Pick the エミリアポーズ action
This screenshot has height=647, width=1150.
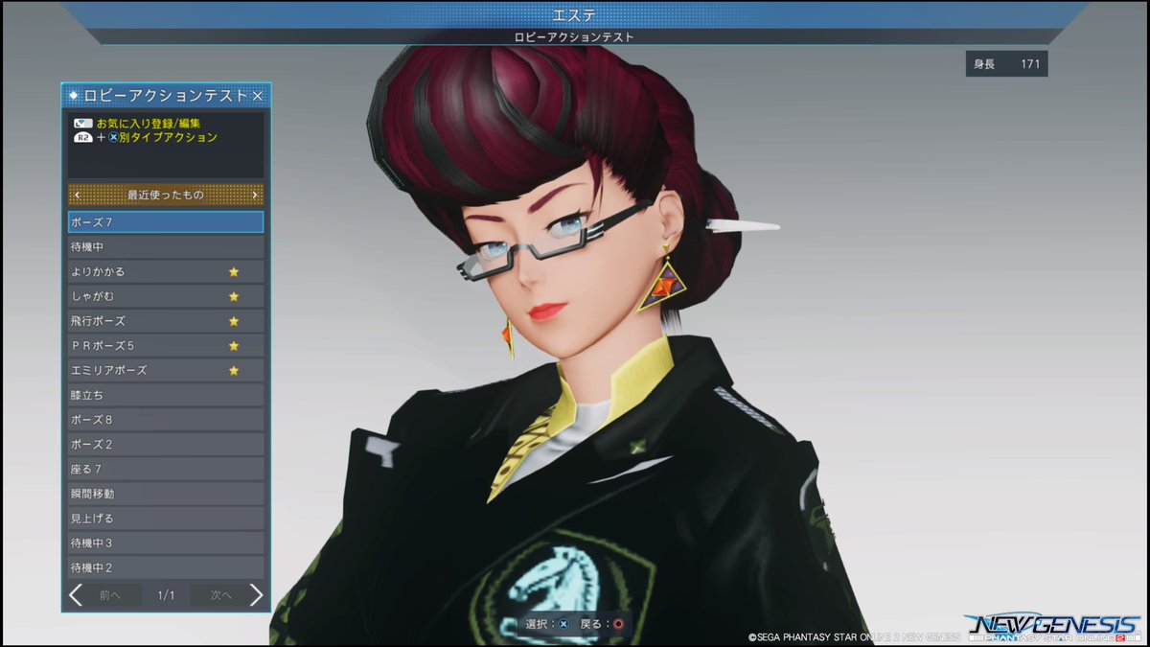click(166, 370)
